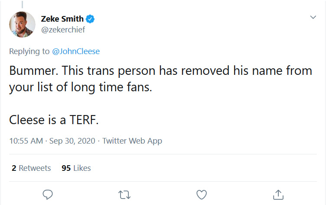The image size is (326, 205).
Task: Click the 'Bummer. This trans person' tweet line
Action: 161,70
